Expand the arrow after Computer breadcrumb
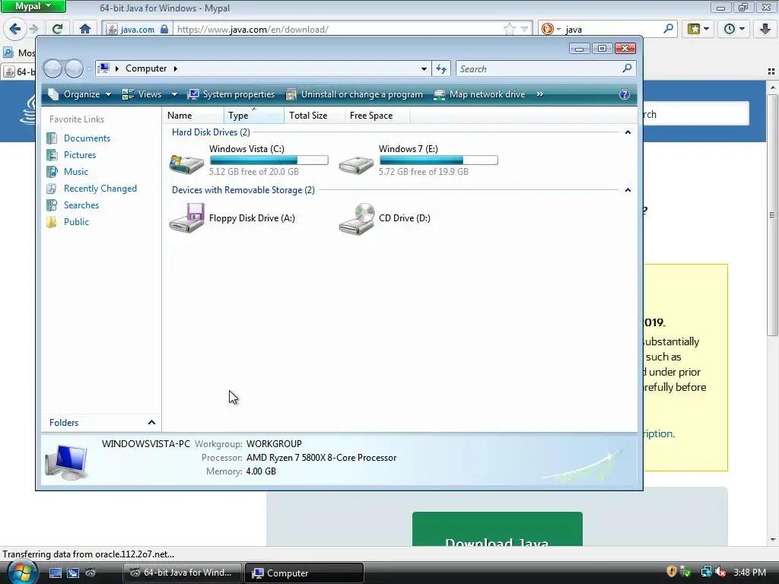 176,68
